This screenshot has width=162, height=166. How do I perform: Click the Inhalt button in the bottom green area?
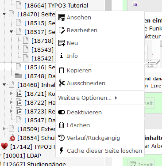point(141,163)
